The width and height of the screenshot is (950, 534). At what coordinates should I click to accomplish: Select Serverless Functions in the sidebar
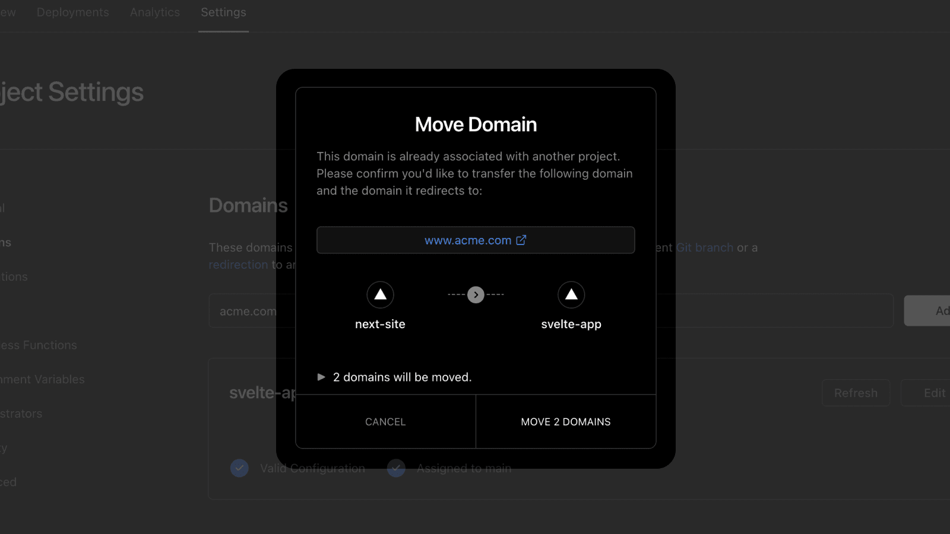point(39,345)
